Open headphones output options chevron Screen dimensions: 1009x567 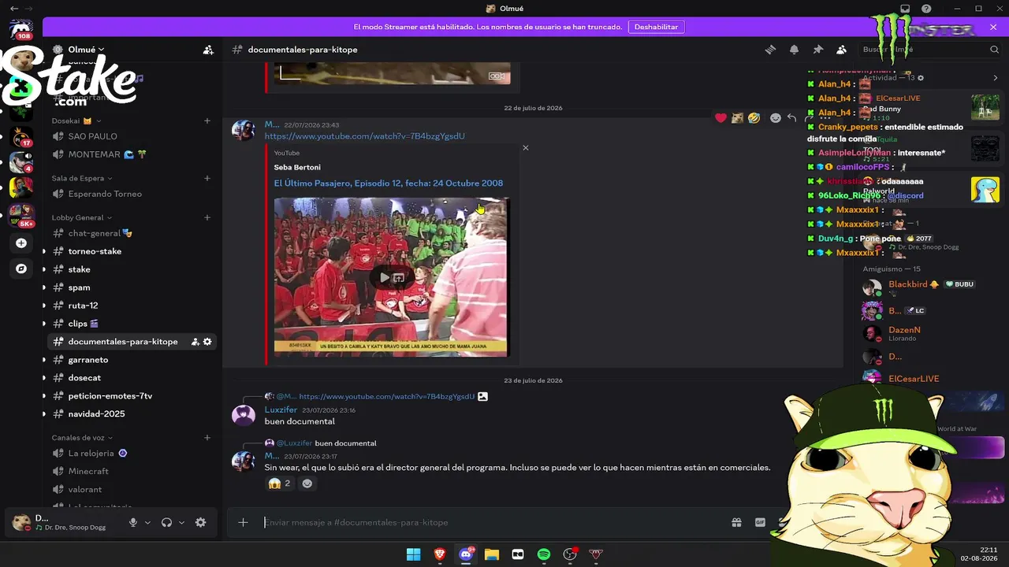pyautogui.click(x=181, y=522)
